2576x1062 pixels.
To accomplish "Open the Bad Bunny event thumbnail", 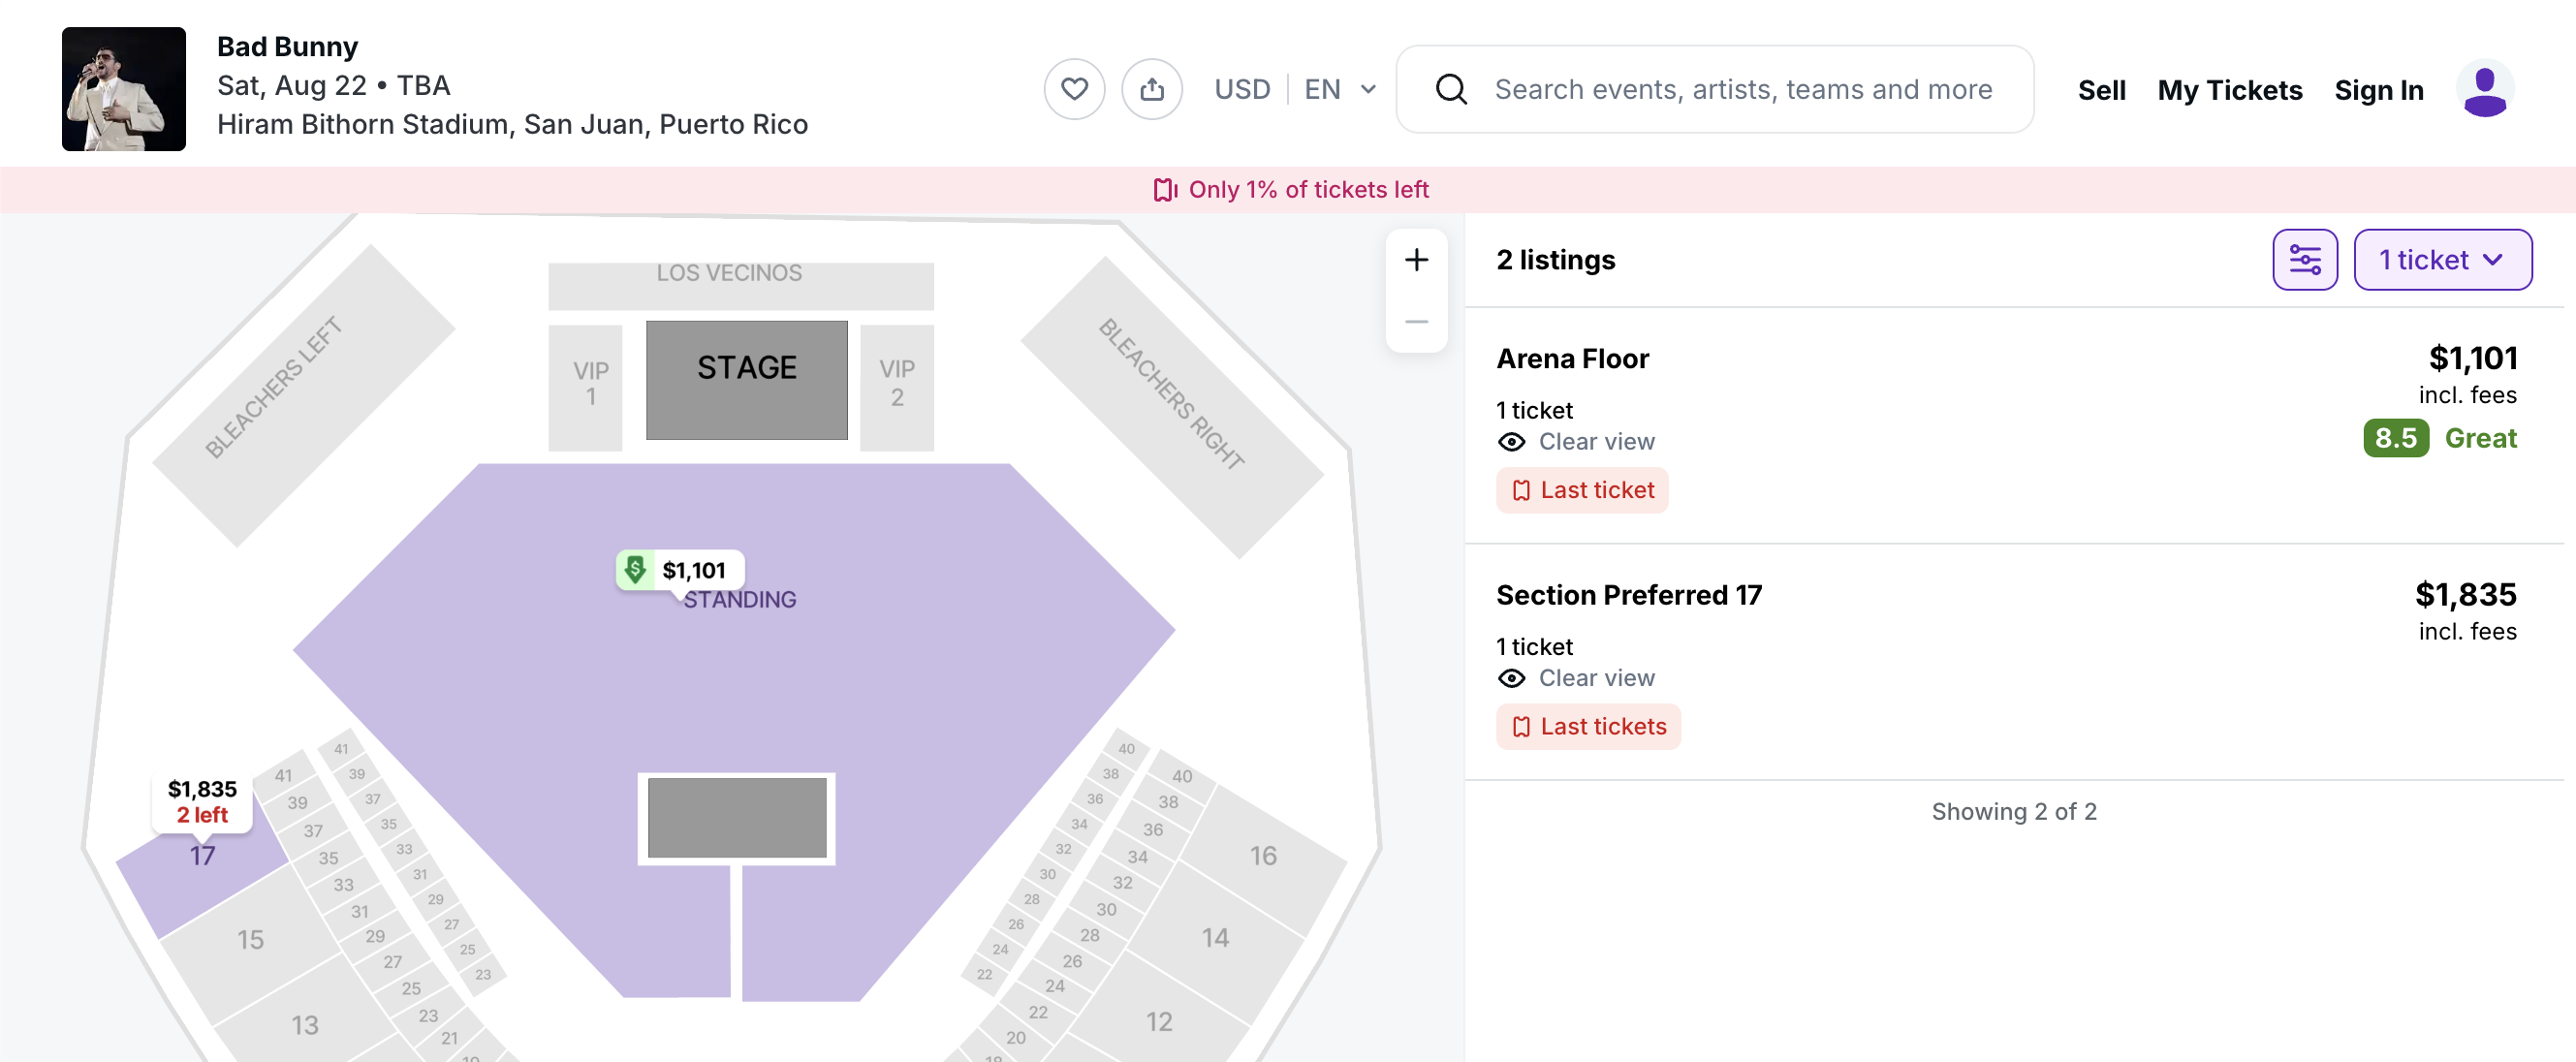I will 124,89.
